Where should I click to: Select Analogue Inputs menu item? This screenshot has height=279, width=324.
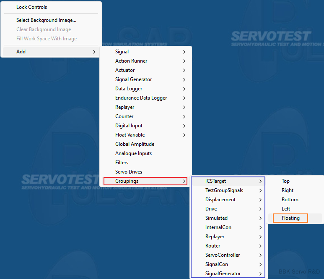tap(133, 153)
